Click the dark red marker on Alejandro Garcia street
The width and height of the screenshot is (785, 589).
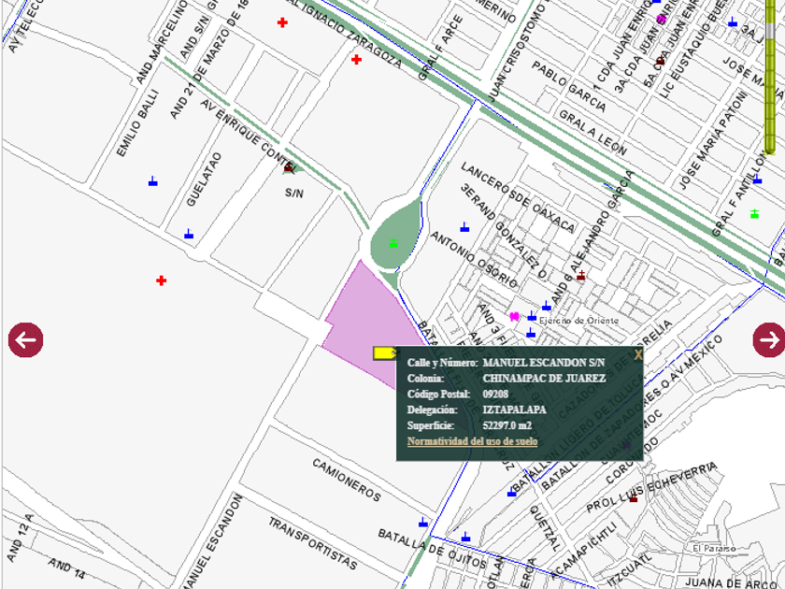[x=580, y=276]
